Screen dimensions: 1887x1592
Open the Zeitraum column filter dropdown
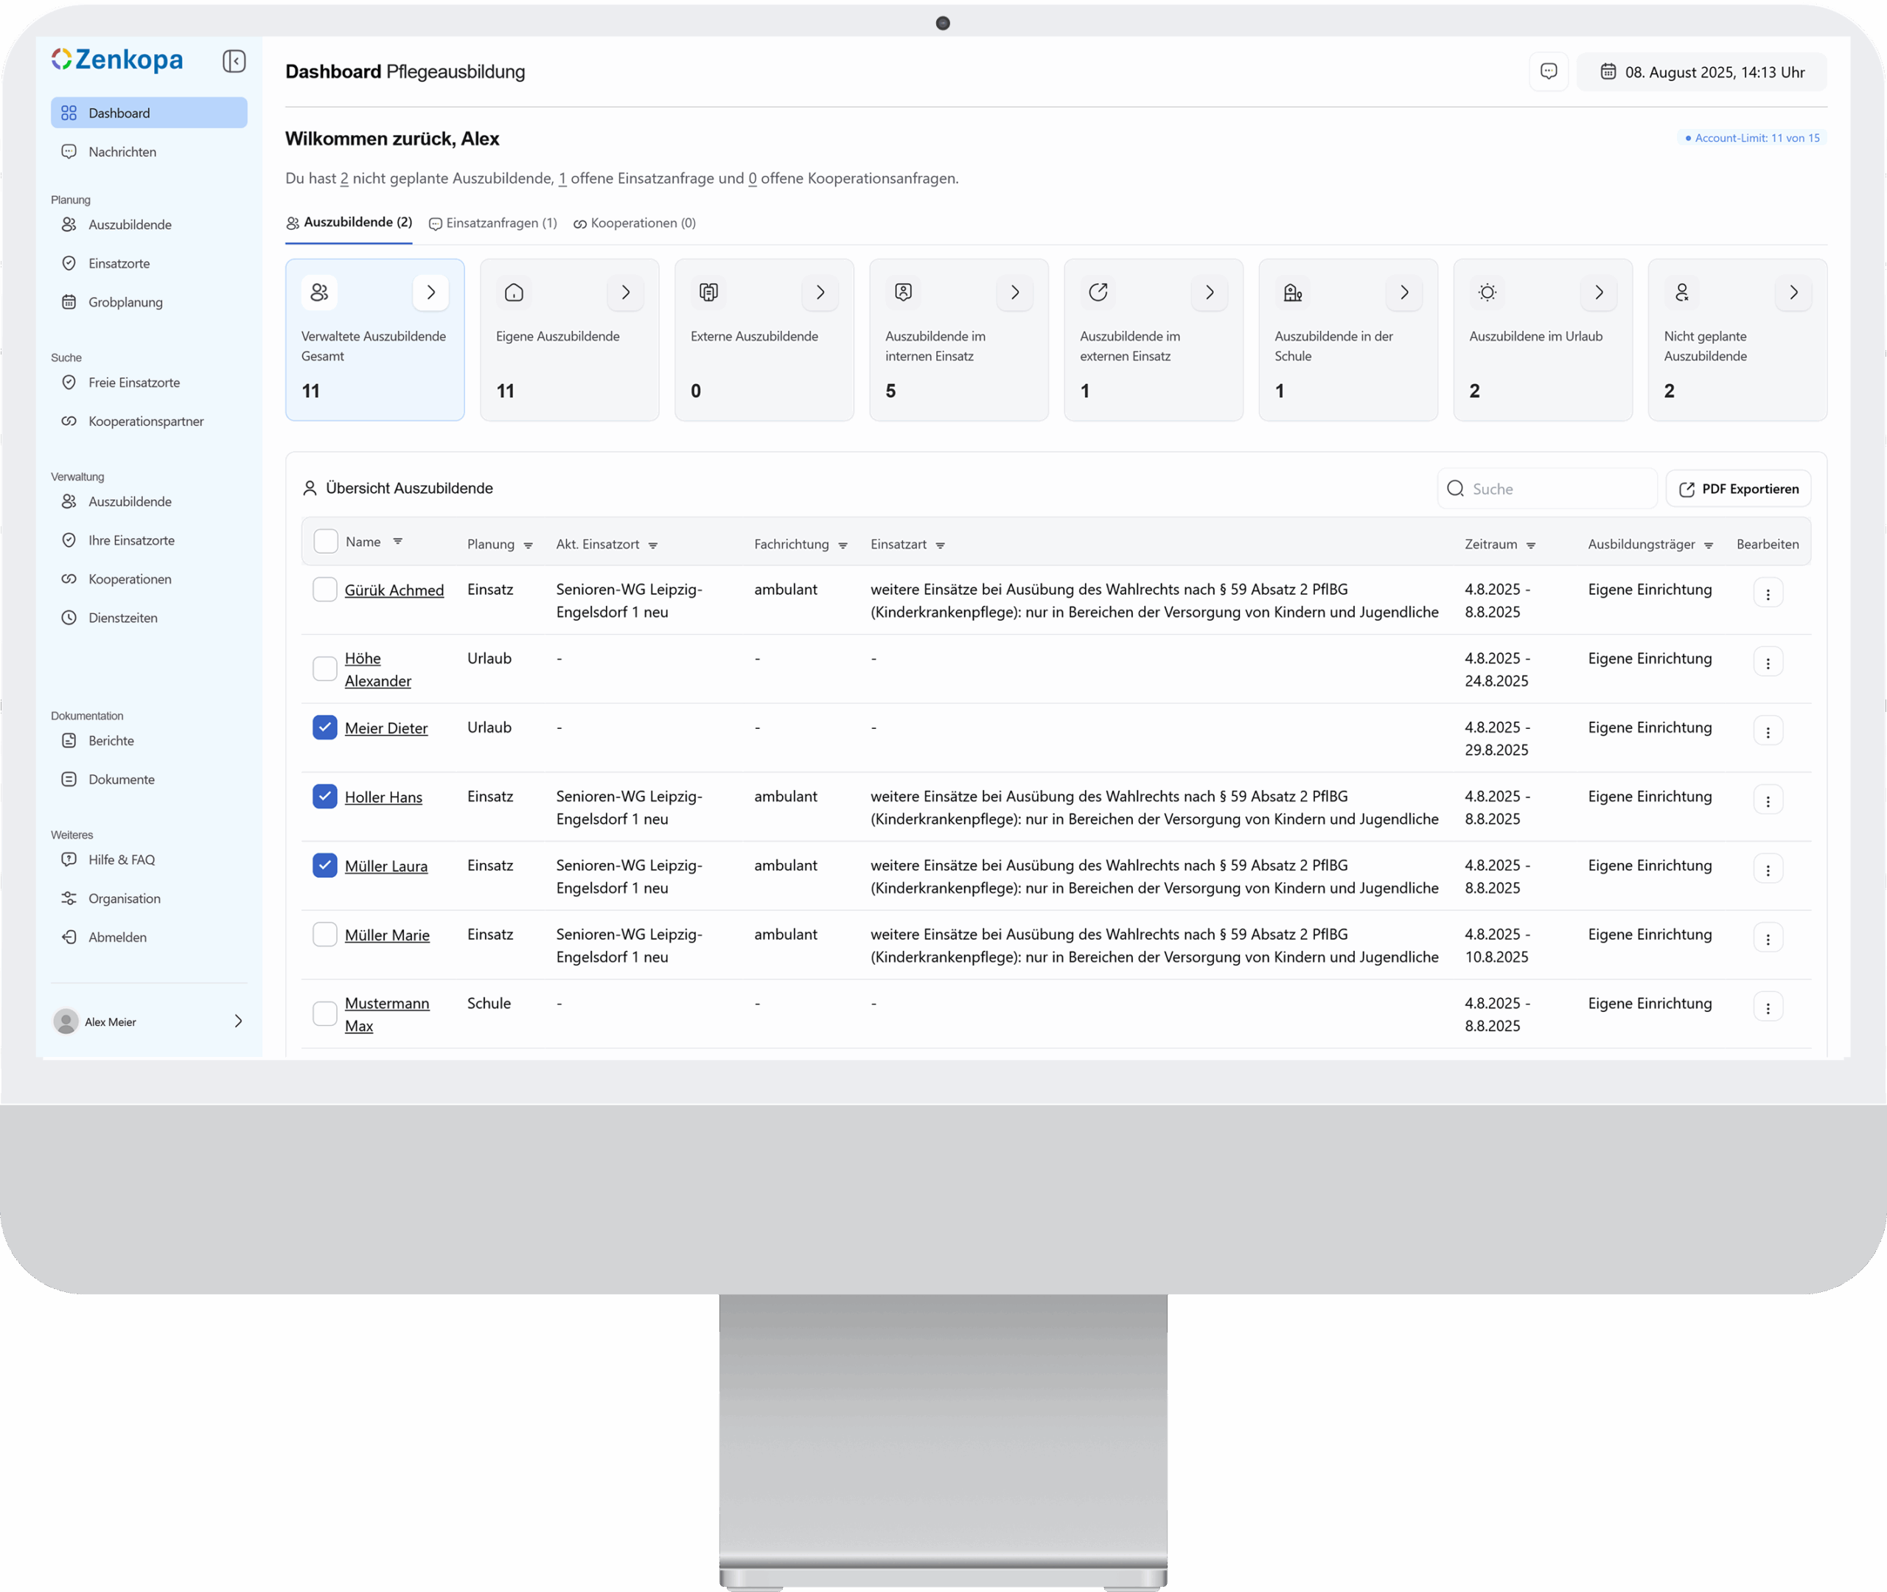[x=1530, y=545]
